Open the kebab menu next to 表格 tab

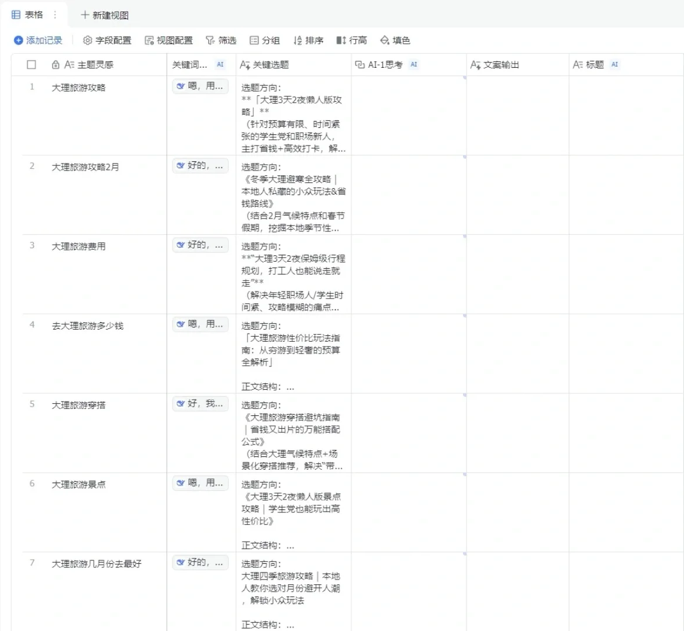56,15
